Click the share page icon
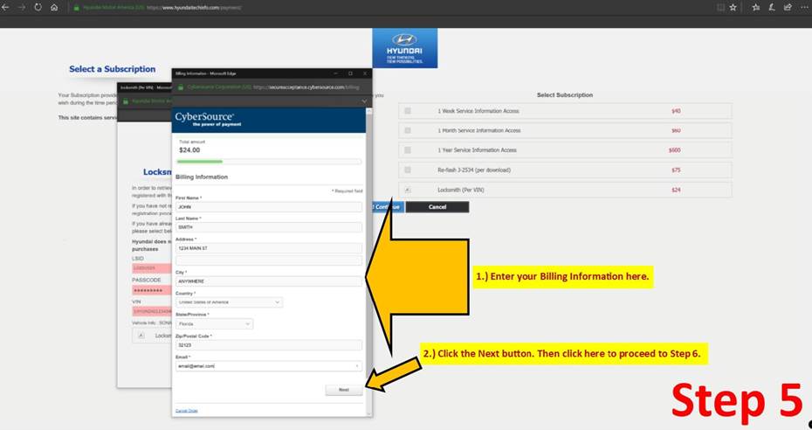812x430 pixels. point(788,8)
